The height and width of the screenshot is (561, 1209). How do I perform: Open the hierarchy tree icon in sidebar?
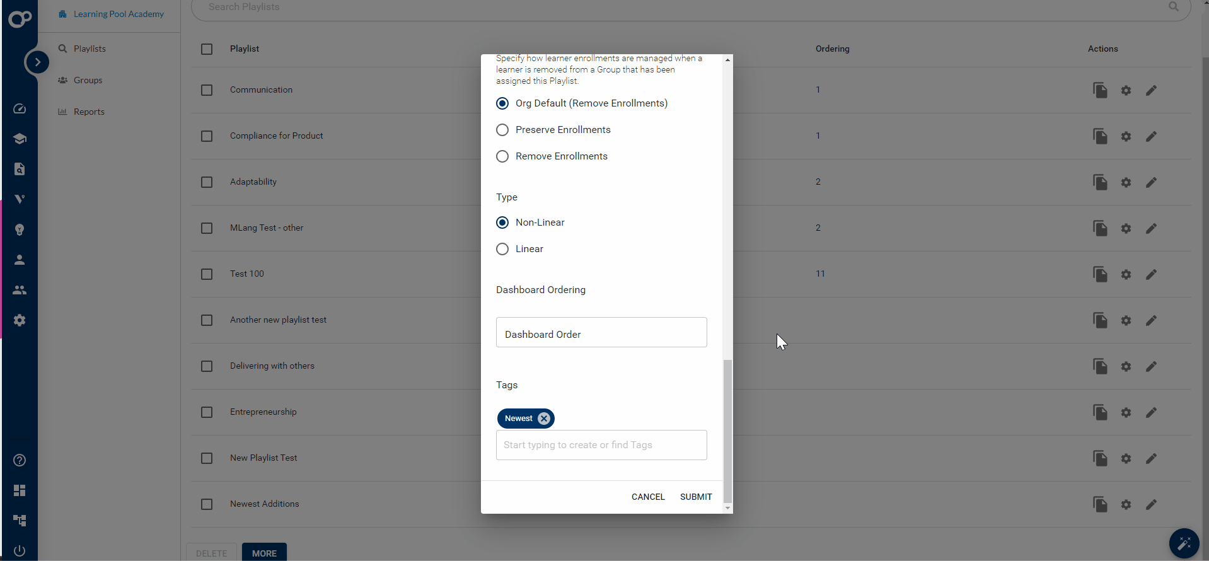20,521
